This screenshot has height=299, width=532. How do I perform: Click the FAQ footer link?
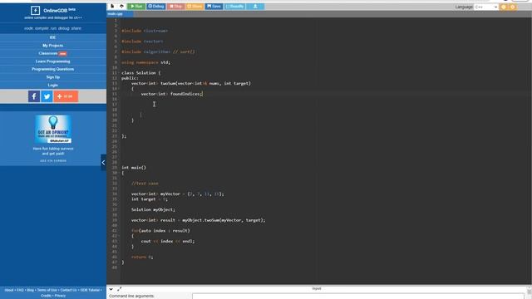(x=20, y=290)
